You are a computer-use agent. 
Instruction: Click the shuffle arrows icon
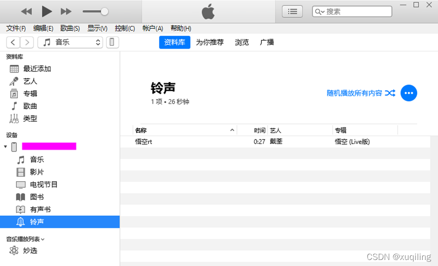coord(390,93)
